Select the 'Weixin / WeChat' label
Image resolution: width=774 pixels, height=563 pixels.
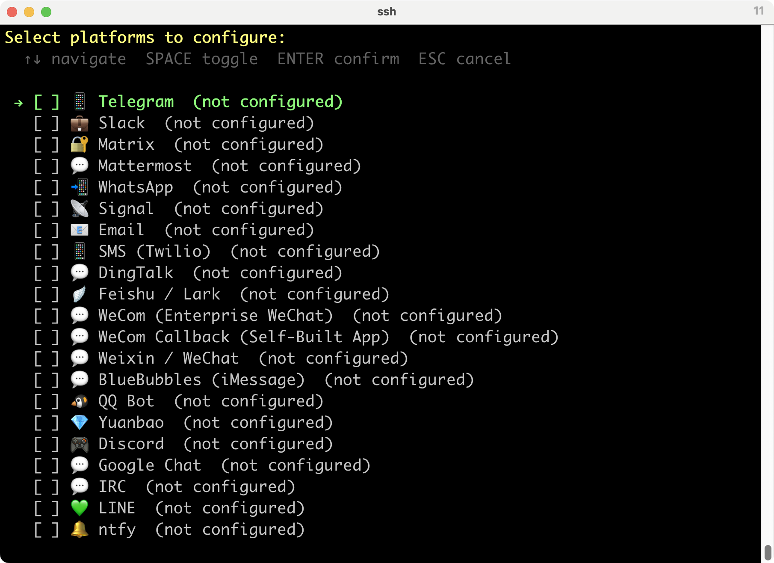pyautogui.click(x=168, y=359)
